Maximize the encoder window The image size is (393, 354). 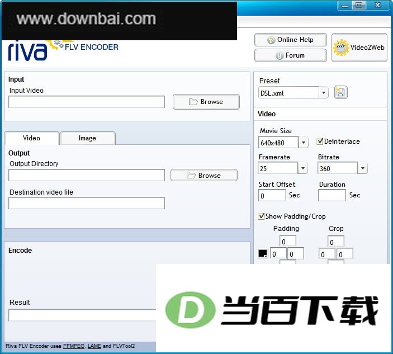pos(359,5)
